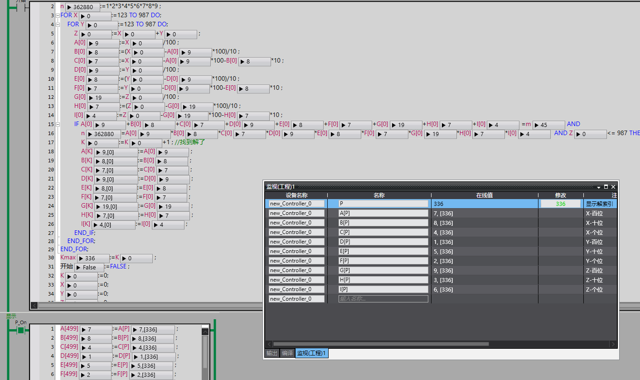Switch to the 输出 tab
Screen dimensions: 640x380
[x=272, y=353]
